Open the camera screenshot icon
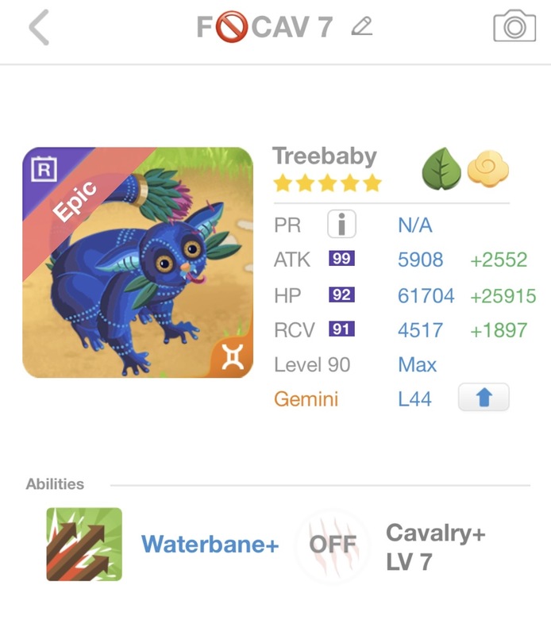 (x=514, y=28)
